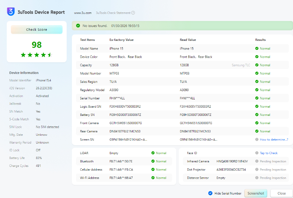The width and height of the screenshot is (293, 198).
Task: Click the Charge Cycles value 491
Action: point(38,166)
